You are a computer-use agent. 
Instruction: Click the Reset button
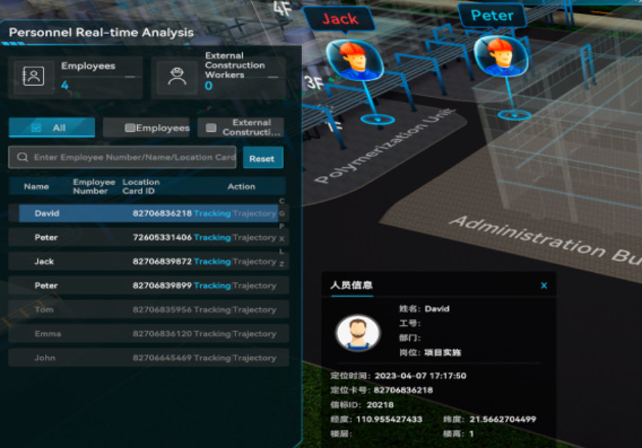coord(262,158)
